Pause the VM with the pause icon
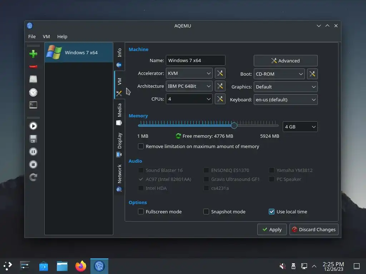The height and width of the screenshot is (274, 366). tap(33, 152)
